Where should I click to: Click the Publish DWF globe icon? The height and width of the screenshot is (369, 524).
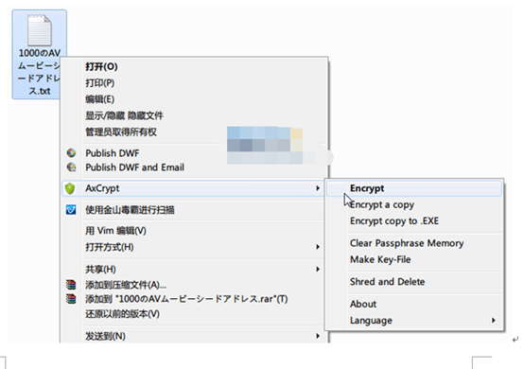(x=71, y=153)
